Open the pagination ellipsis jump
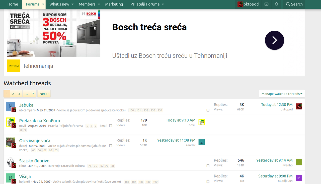Viewport: 321px width, 184px height. coord(26,94)
